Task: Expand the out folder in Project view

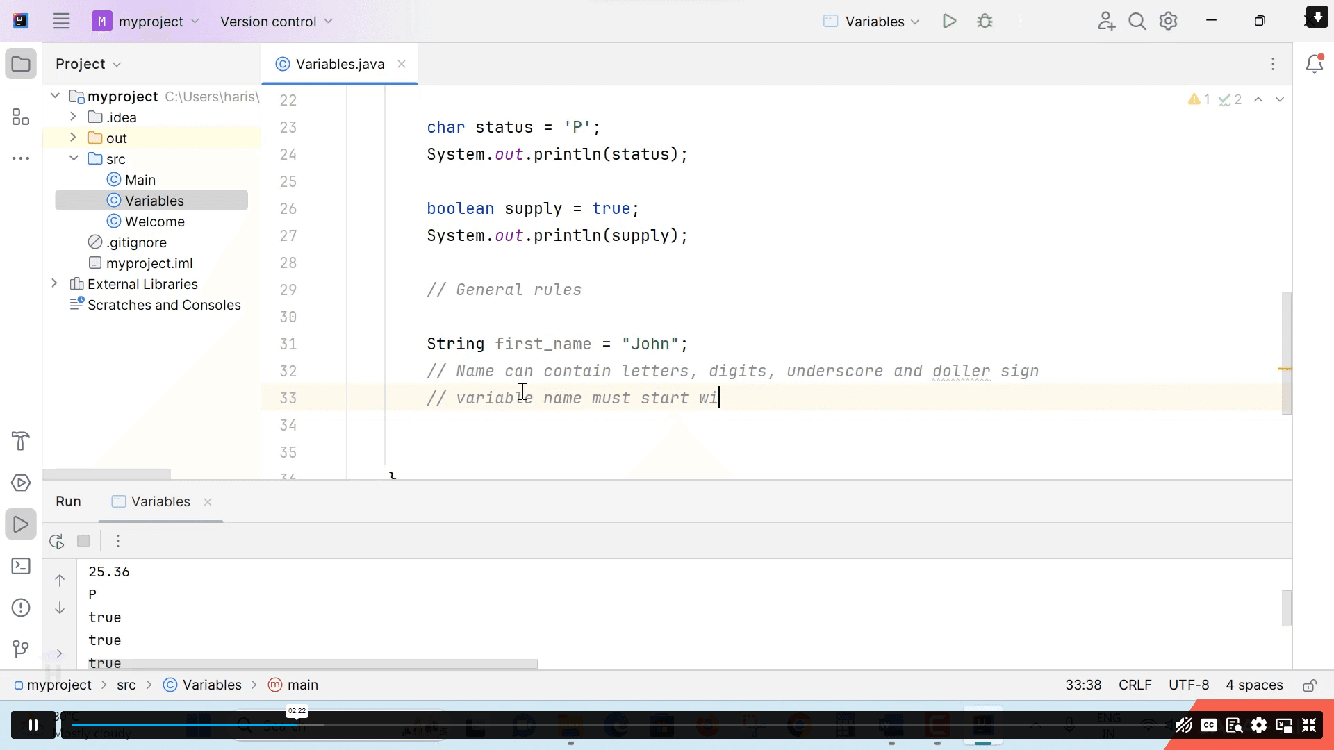Action: pyautogui.click(x=72, y=137)
